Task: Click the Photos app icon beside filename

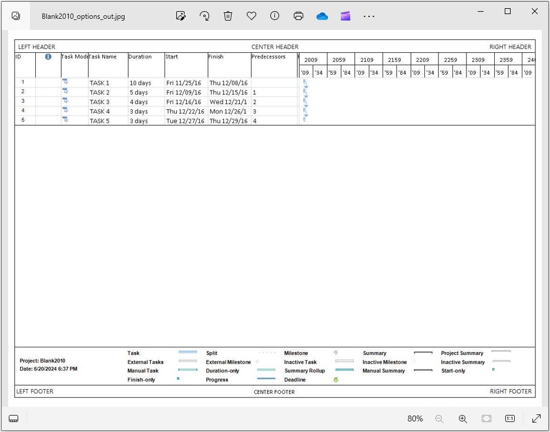Action: [16, 16]
